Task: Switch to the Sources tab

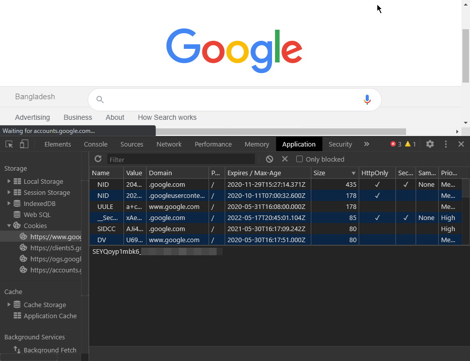Action: [132, 144]
